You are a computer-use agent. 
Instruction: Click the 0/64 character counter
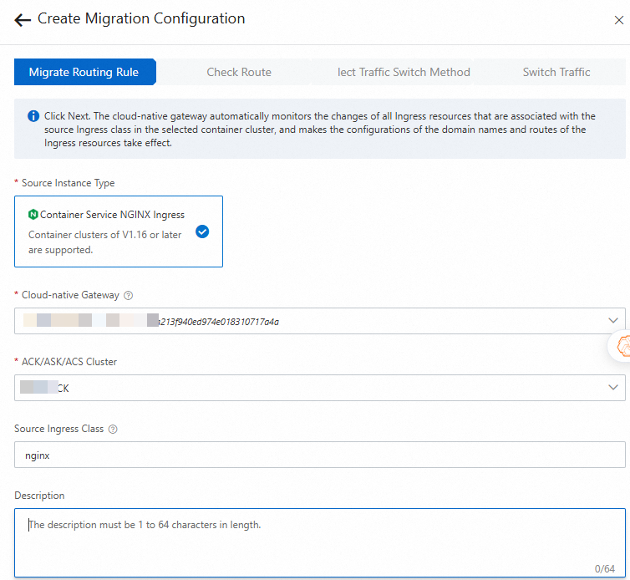604,569
